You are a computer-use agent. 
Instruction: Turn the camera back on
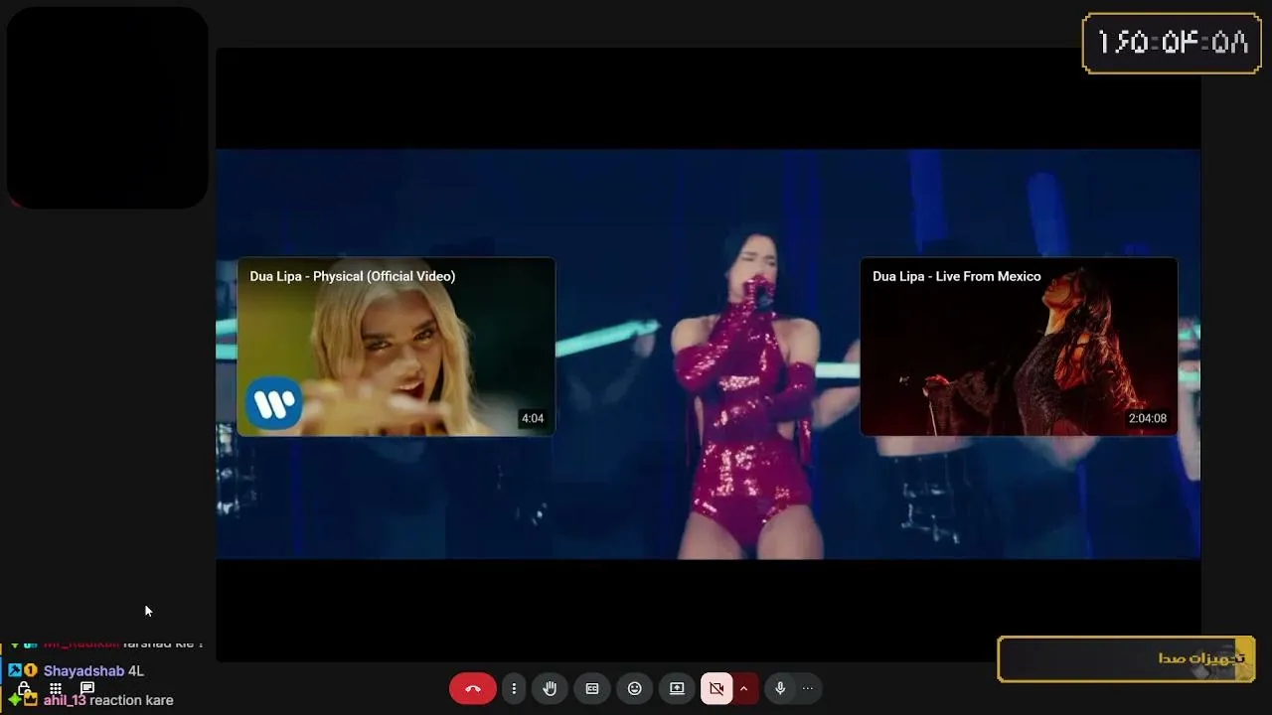click(x=716, y=688)
